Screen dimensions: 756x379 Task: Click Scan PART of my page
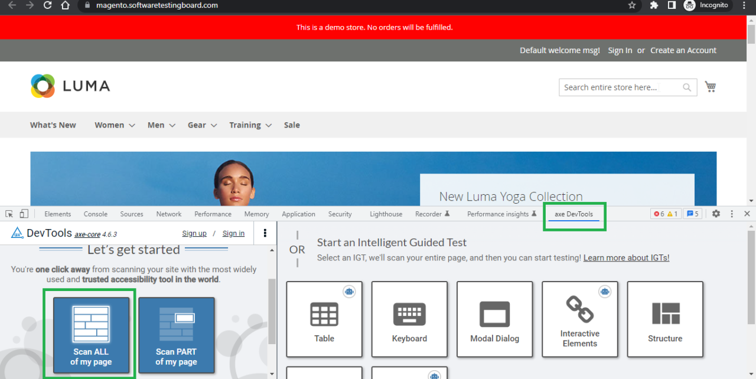pos(176,335)
